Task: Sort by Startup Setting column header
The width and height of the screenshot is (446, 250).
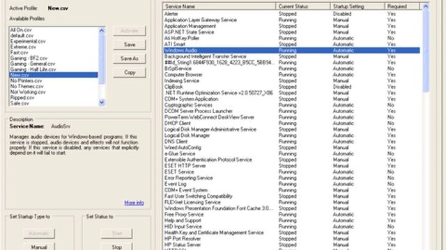Action: (x=357, y=6)
